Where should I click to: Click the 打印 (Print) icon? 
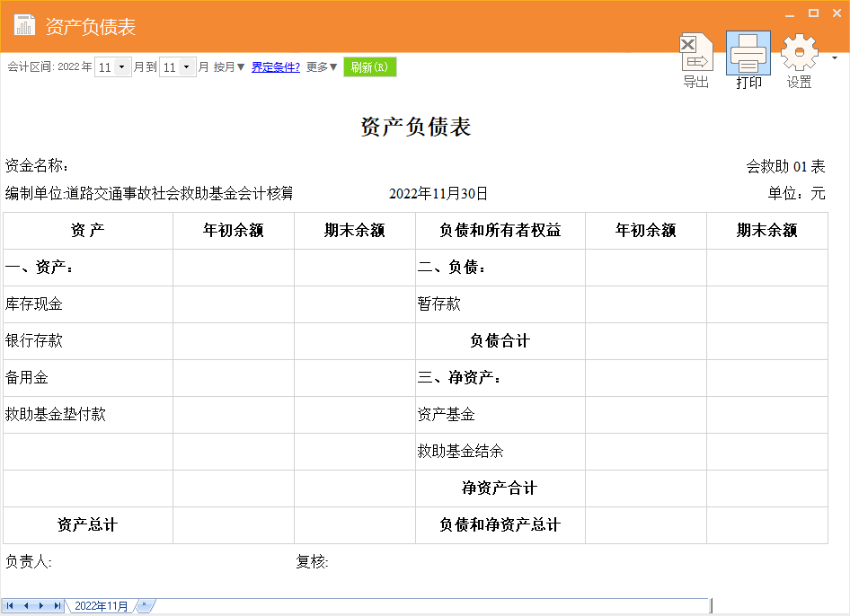click(x=748, y=60)
